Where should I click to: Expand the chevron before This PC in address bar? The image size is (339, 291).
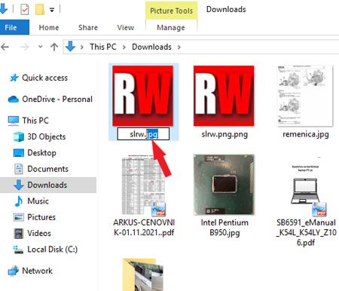[81, 47]
